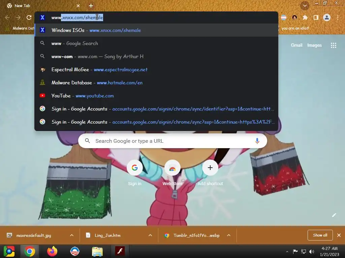Click the browser forward arrow
The width and height of the screenshot is (345, 258).
(x=18, y=17)
